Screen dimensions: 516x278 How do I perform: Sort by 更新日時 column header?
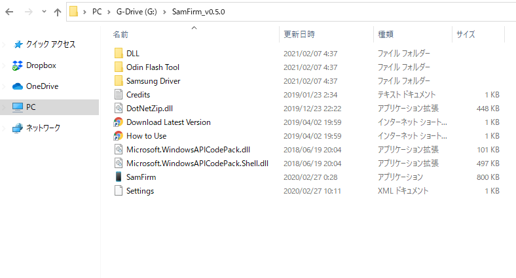[x=299, y=34]
